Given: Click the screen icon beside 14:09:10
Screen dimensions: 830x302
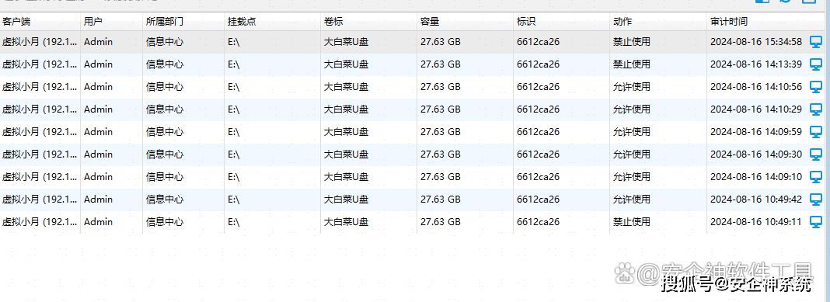Looking at the screenshot, I should tap(816, 177).
